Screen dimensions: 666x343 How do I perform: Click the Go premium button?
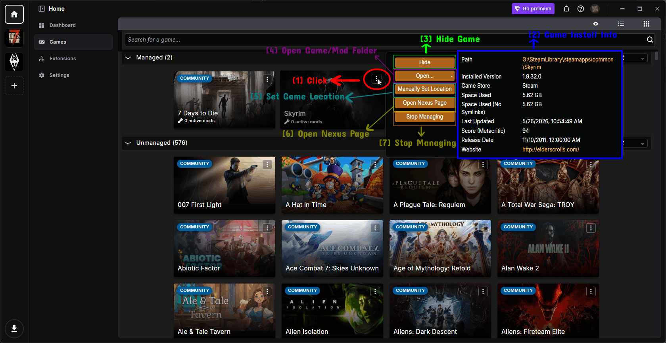coord(533,9)
